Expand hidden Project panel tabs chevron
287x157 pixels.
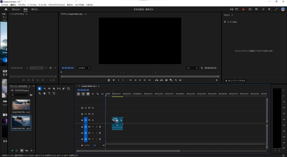tap(34, 86)
